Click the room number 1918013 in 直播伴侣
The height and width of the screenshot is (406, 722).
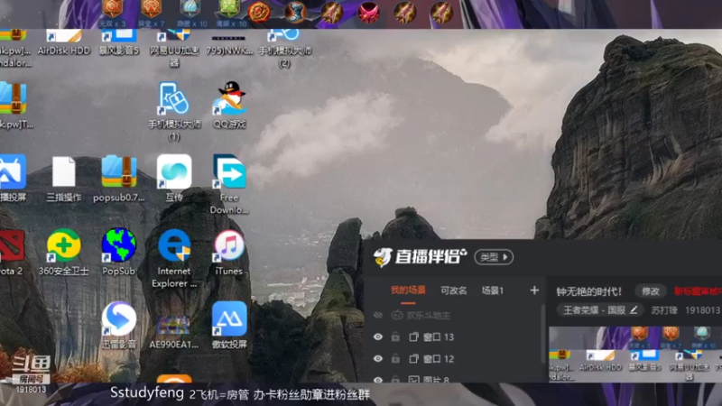click(703, 310)
